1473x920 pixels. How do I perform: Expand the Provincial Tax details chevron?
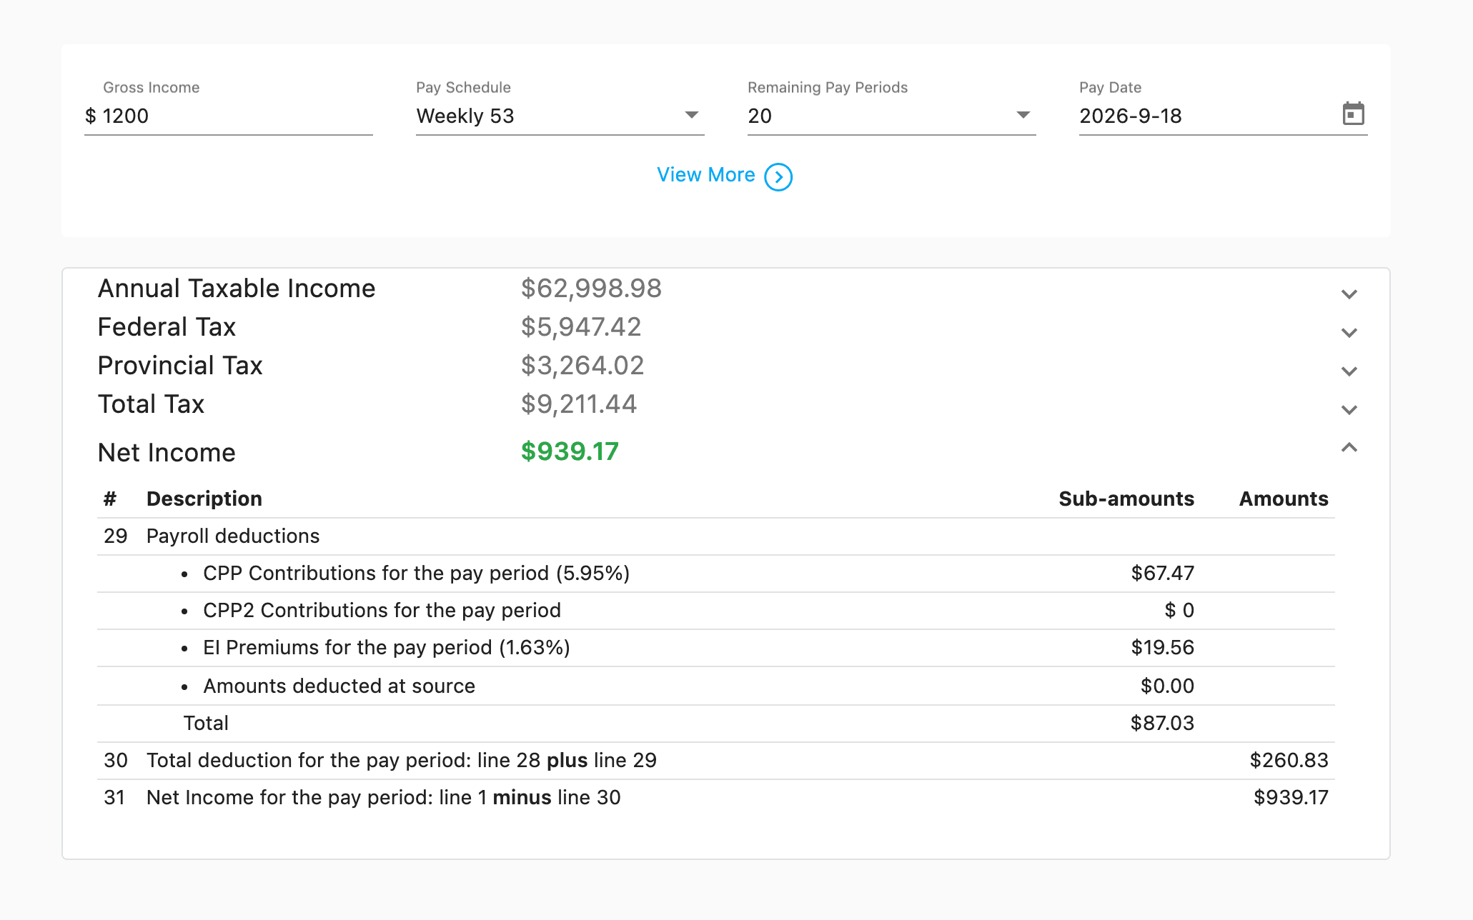1349,371
